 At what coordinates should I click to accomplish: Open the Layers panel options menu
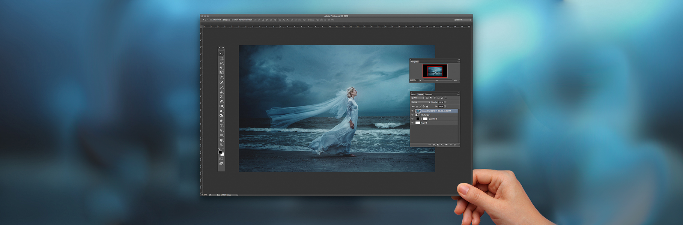coord(459,94)
